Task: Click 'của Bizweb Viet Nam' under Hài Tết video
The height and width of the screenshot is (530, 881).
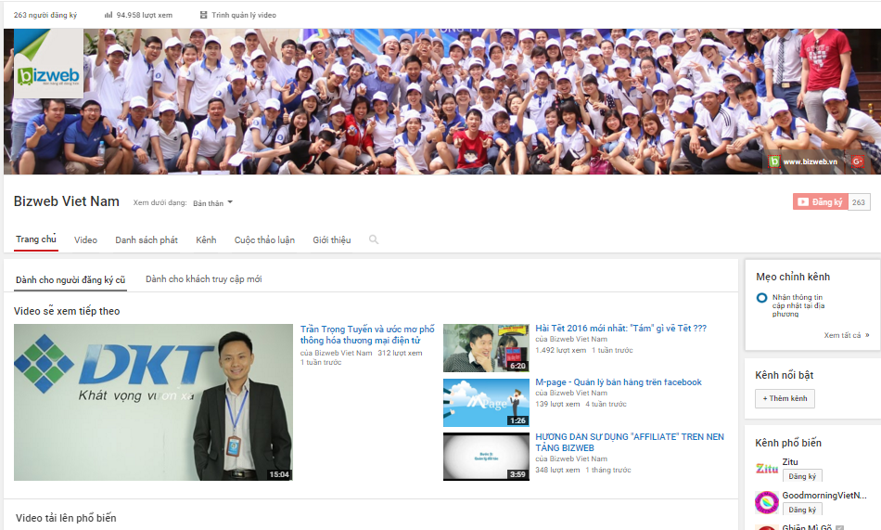Action: tap(571, 340)
